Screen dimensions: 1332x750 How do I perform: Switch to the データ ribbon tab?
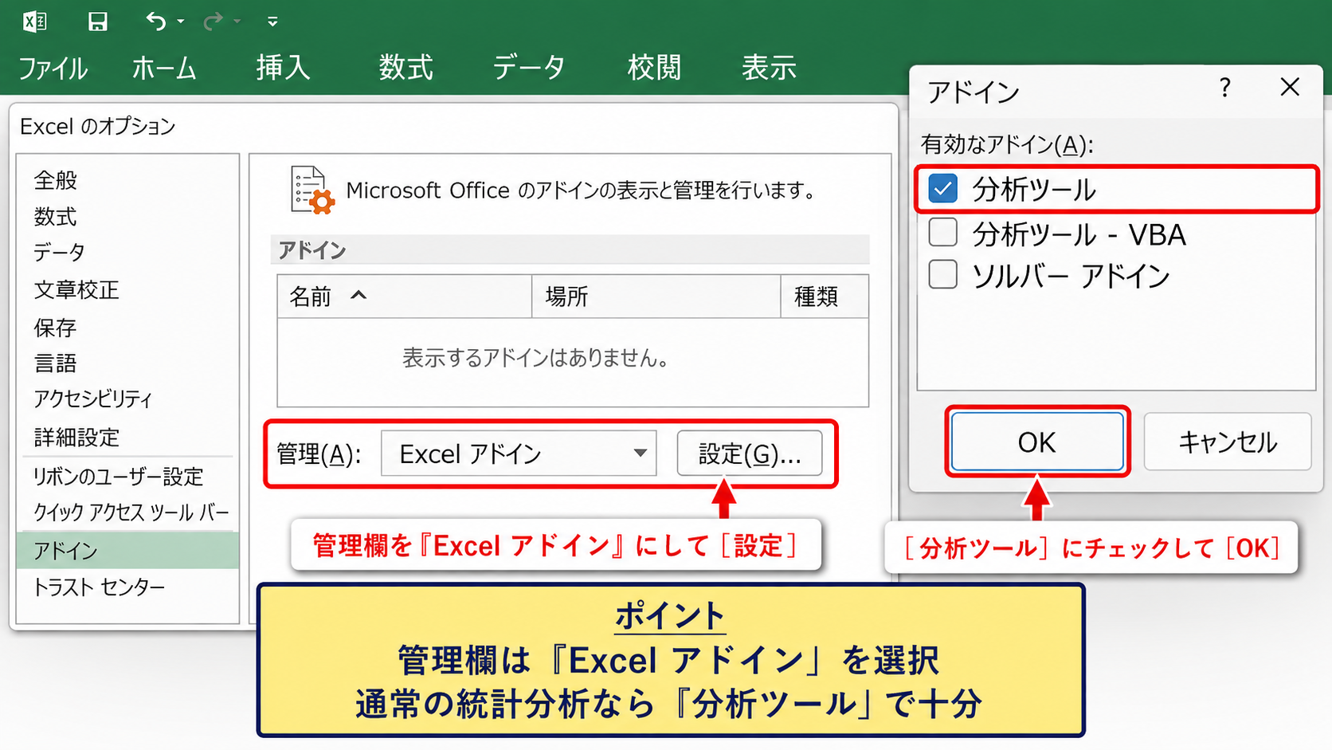point(529,68)
